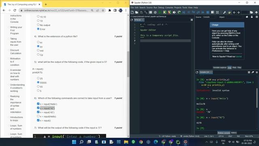Select '55555' radio option in question 5
Viewport: 259px width, 146px height.
(38, 82)
